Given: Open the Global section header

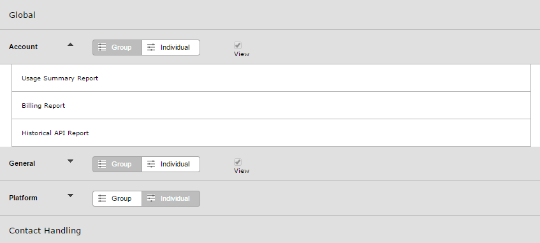Looking at the screenshot, I should click(x=270, y=15).
